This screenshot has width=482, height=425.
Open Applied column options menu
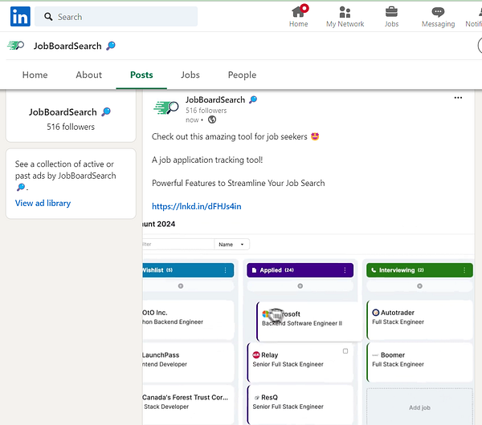tap(345, 270)
